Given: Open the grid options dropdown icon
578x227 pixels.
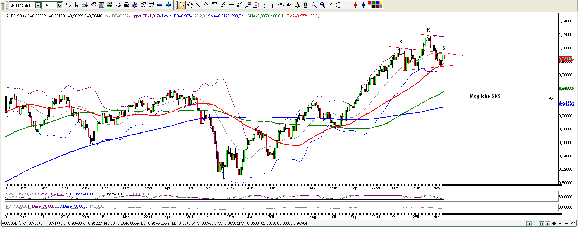Looking at the screenshot, I should 85,5.
